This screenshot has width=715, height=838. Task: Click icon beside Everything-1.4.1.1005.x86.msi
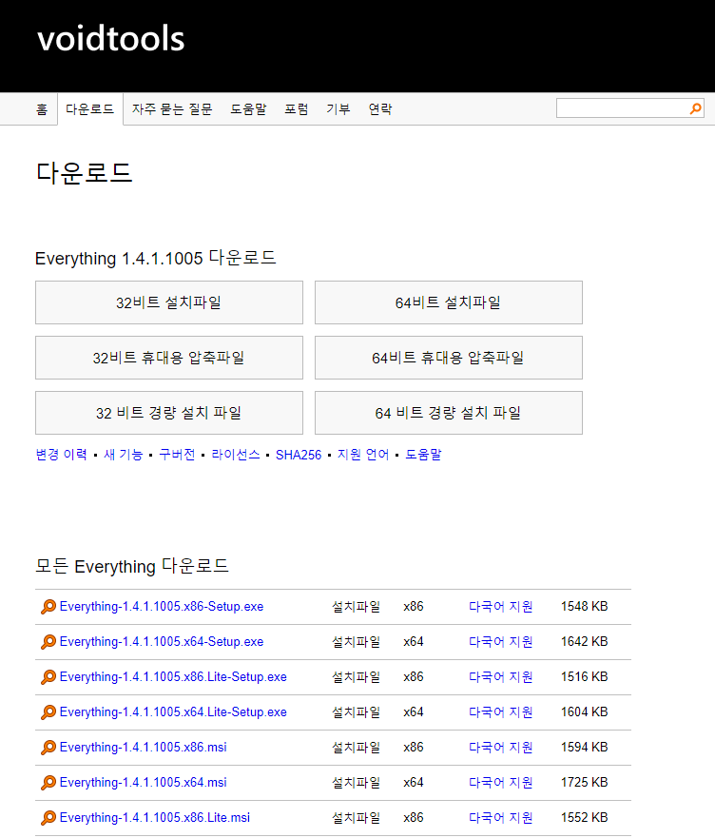[x=48, y=747]
